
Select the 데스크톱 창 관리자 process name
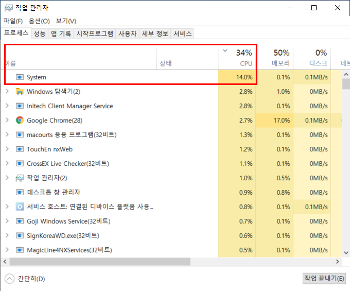point(54,192)
